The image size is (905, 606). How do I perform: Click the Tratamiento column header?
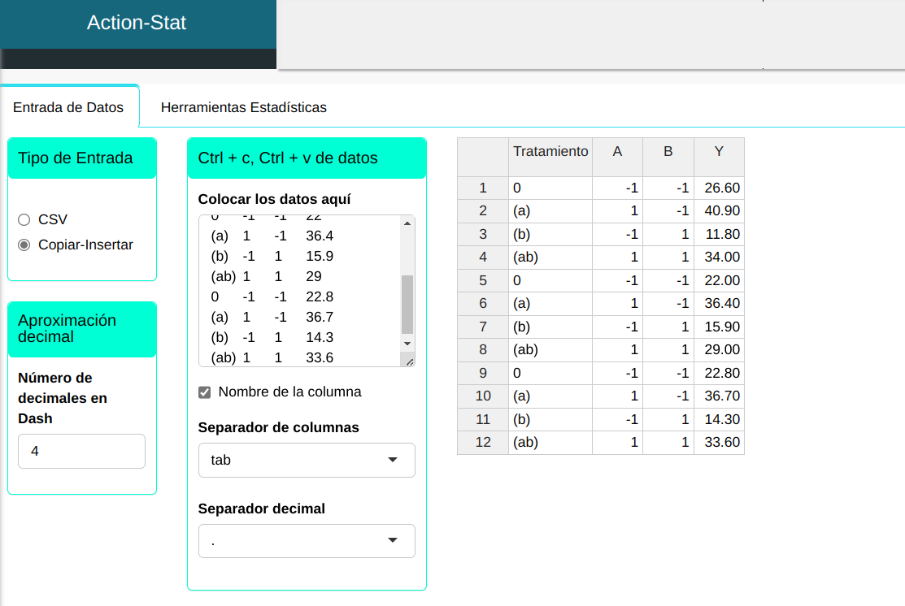click(x=550, y=152)
